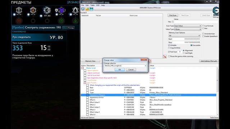The image size is (230, 129).
Task: Open the D3D menu
Action: point(98,5)
